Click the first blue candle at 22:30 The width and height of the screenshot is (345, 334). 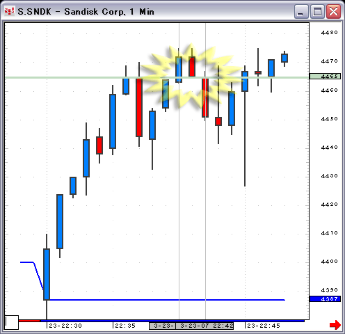47,274
